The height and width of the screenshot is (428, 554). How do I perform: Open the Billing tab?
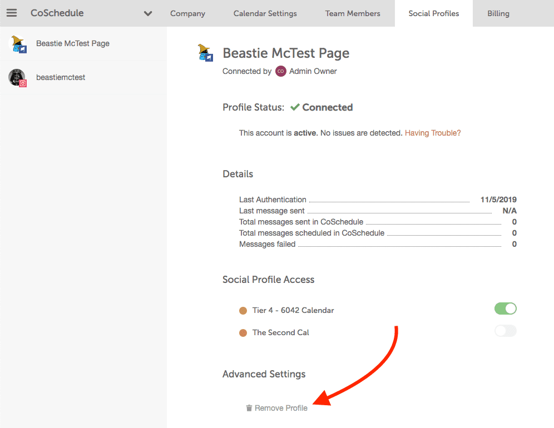[x=498, y=13]
